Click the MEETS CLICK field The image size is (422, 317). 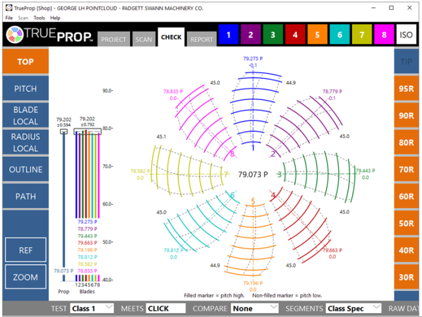(166, 308)
